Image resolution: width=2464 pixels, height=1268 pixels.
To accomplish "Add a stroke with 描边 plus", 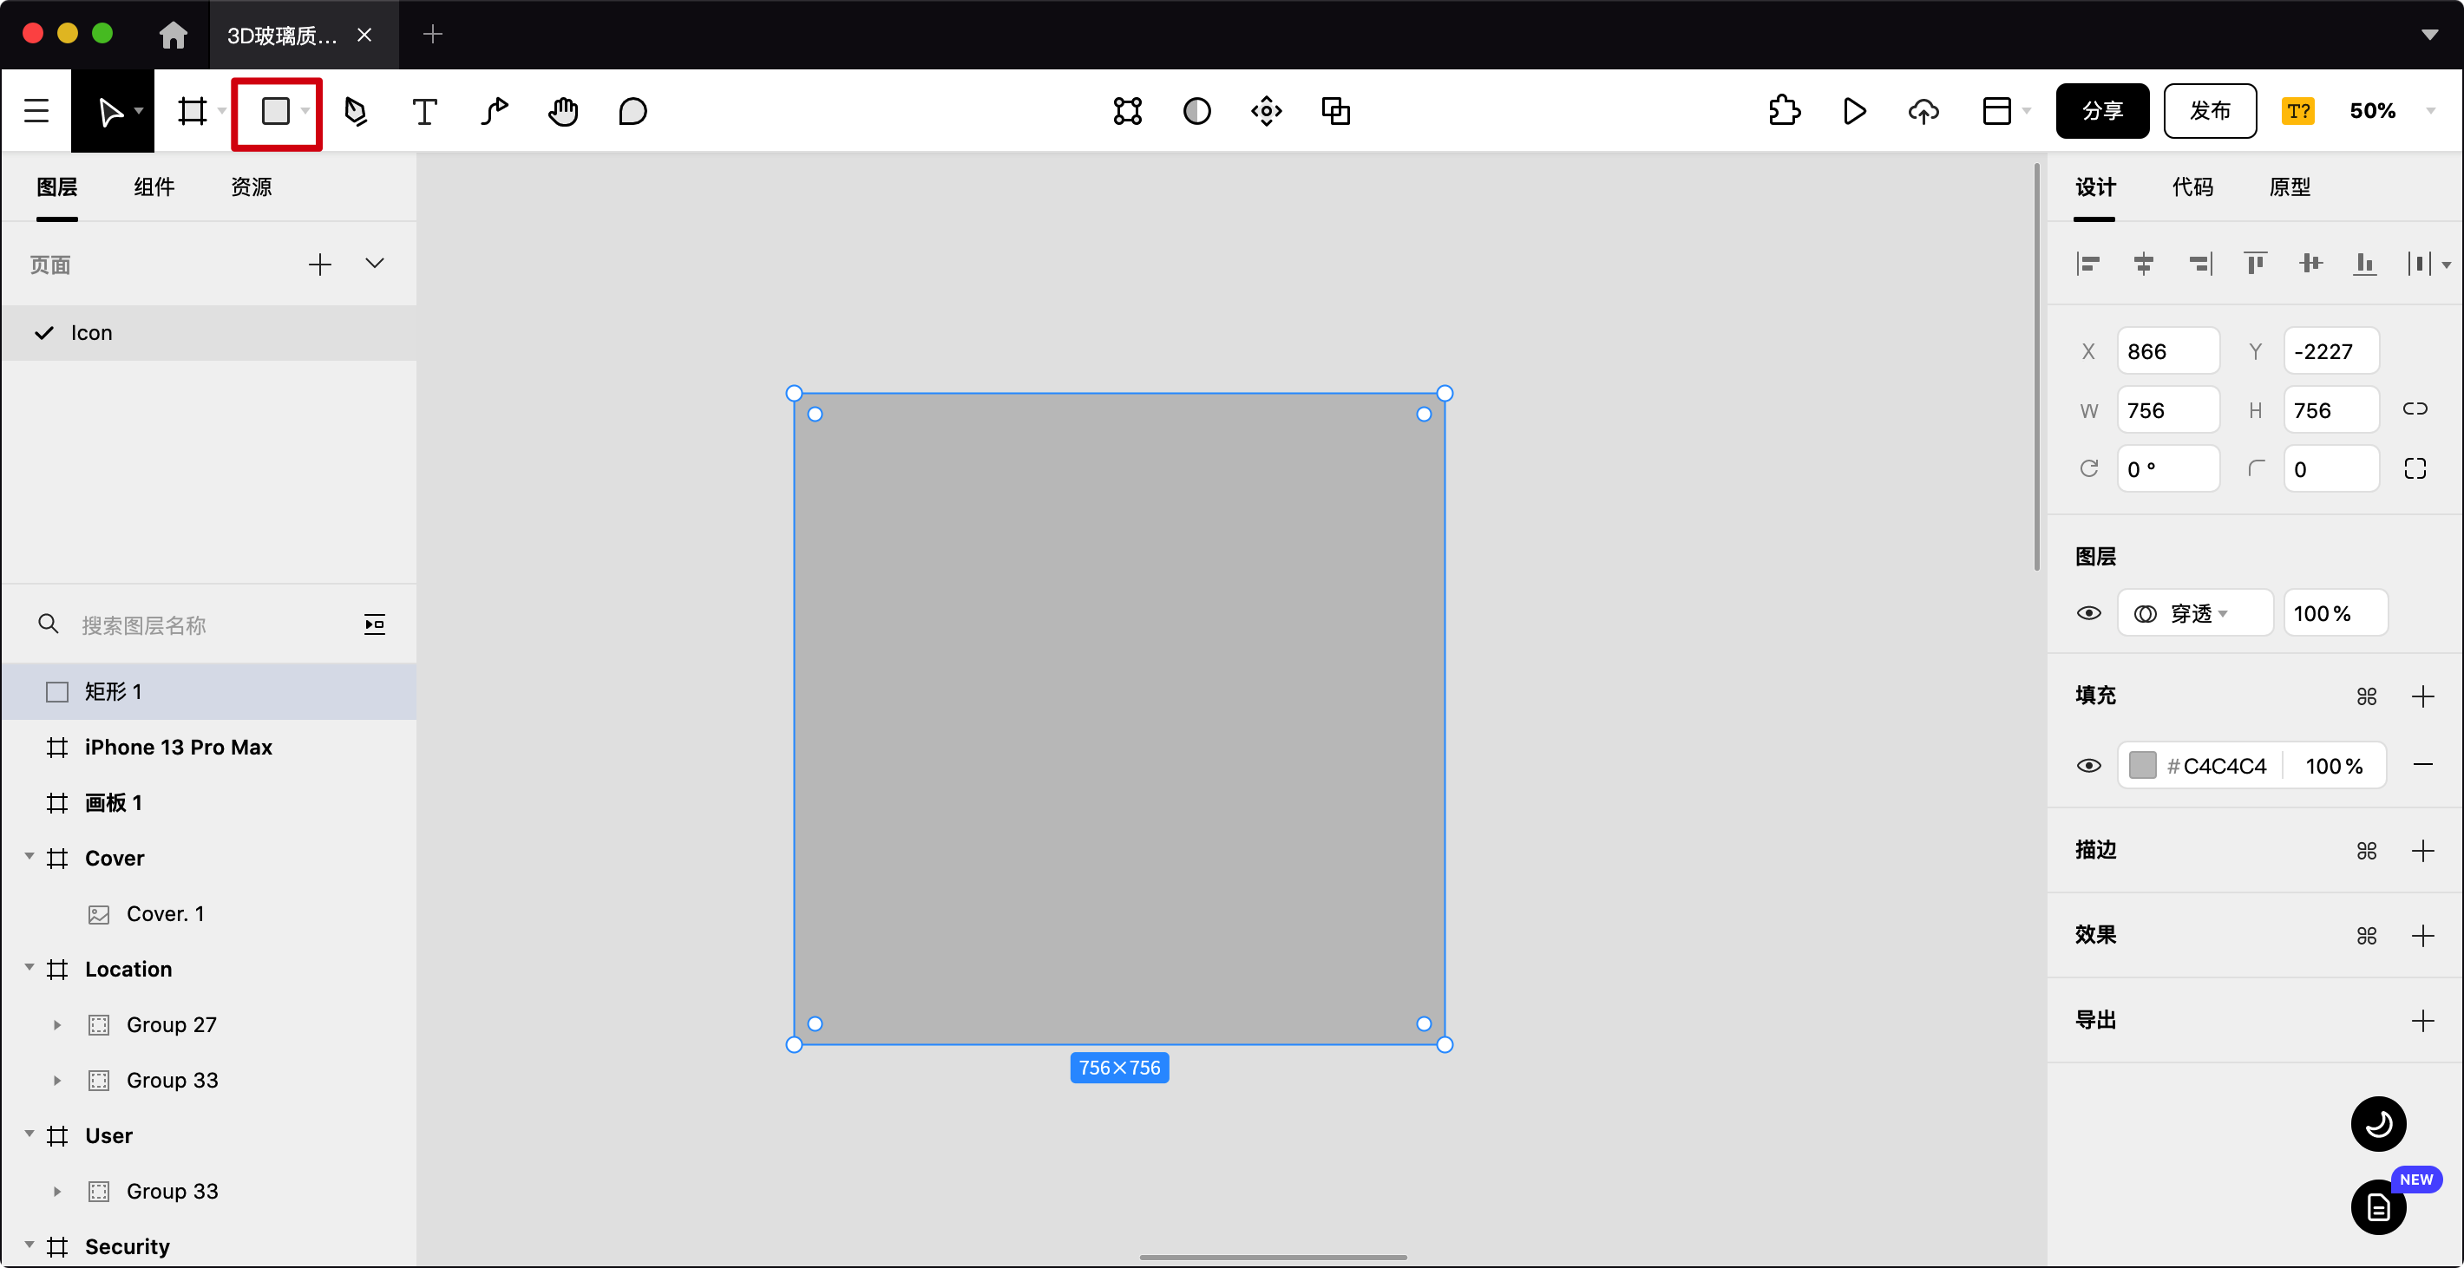I will point(2421,850).
